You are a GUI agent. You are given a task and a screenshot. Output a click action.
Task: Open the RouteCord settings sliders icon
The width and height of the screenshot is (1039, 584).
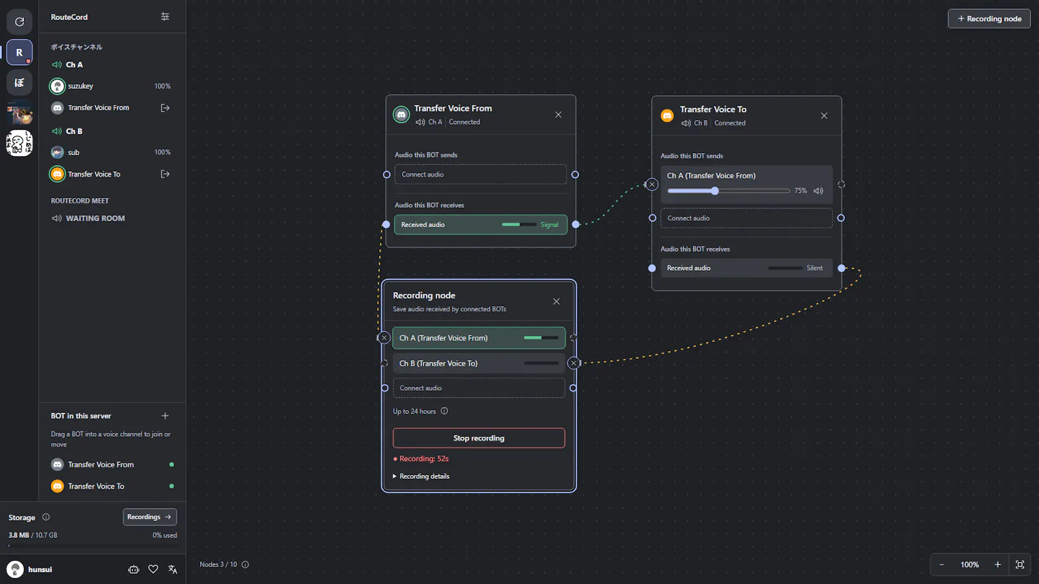click(x=165, y=17)
